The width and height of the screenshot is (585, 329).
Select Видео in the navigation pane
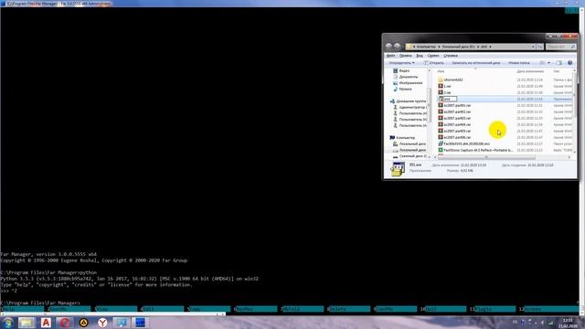click(x=401, y=70)
